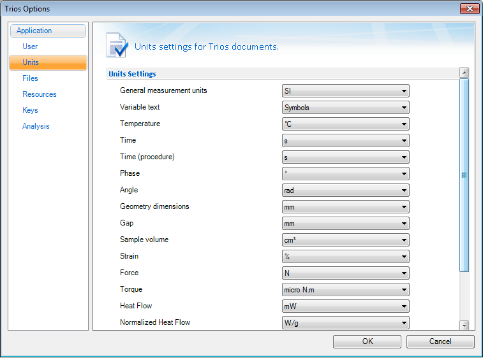Open the Normalized Heat Flow dropdown

coord(346,323)
